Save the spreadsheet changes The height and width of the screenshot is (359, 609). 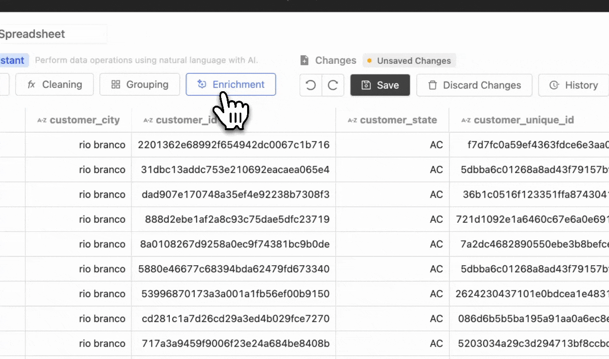(x=380, y=85)
